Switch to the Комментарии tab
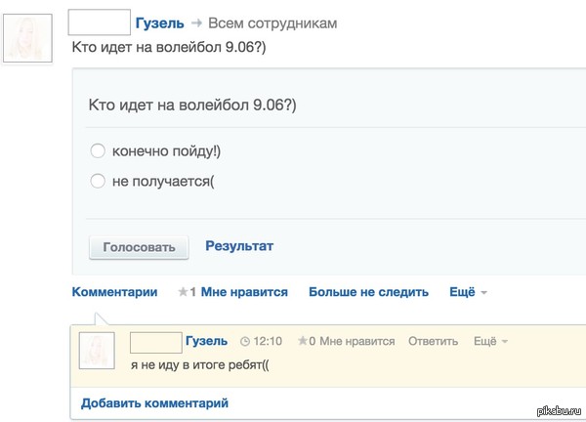Image resolution: width=586 pixels, height=422 pixels. (114, 291)
